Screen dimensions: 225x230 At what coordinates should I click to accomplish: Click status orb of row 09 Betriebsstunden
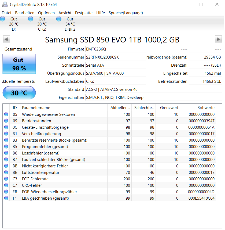6,121
